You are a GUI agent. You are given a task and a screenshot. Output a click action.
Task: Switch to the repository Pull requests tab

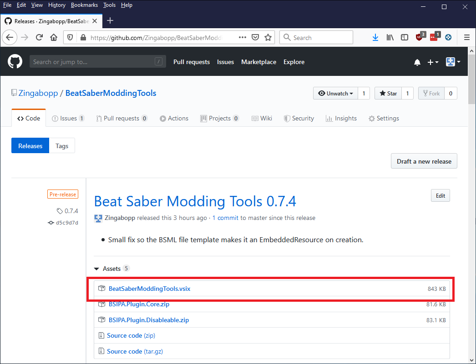point(122,118)
